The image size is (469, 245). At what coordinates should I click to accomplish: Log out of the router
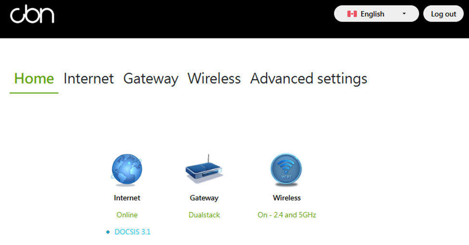(x=444, y=13)
